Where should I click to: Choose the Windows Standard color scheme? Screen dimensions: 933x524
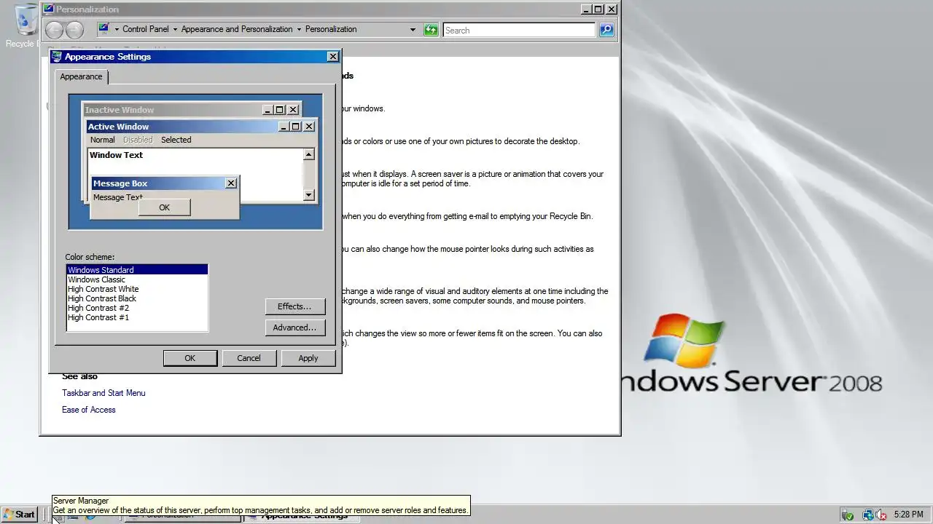pyautogui.click(x=137, y=270)
